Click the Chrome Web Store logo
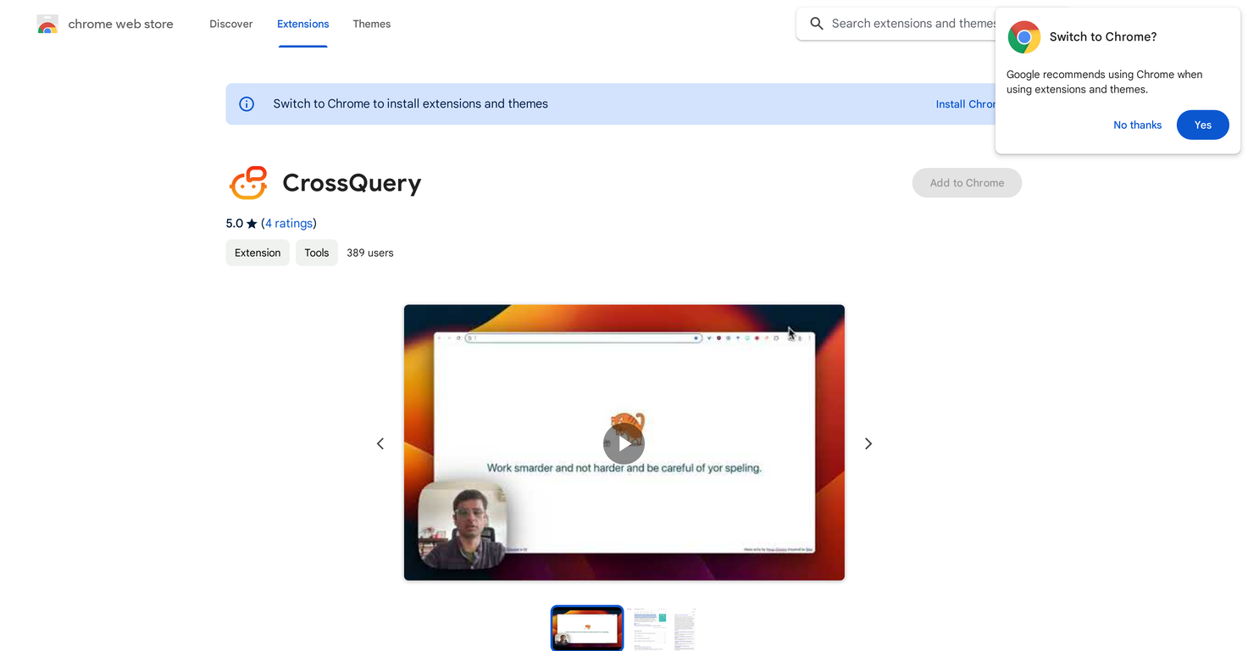This screenshot has width=1248, height=651. (47, 25)
